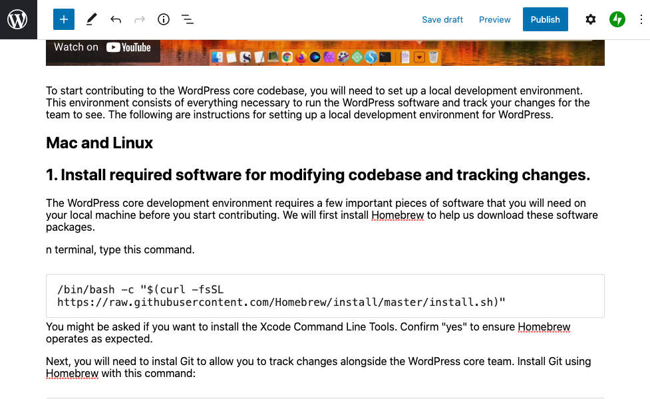Open the Settings gear icon
The width and height of the screenshot is (650, 399).
click(591, 19)
